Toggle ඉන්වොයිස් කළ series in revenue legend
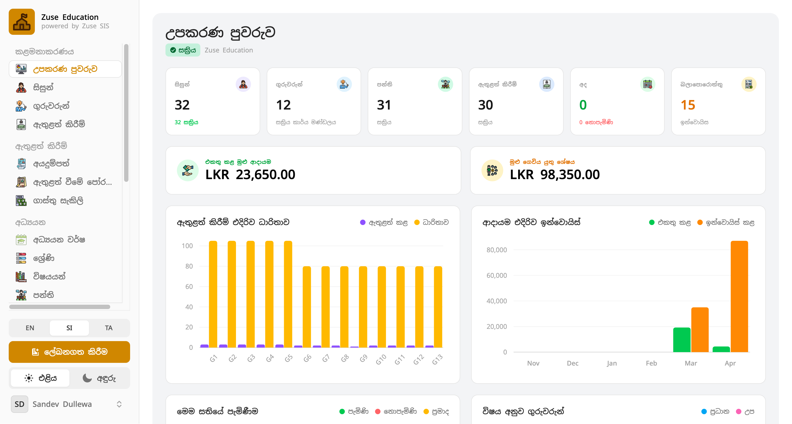 click(726, 222)
